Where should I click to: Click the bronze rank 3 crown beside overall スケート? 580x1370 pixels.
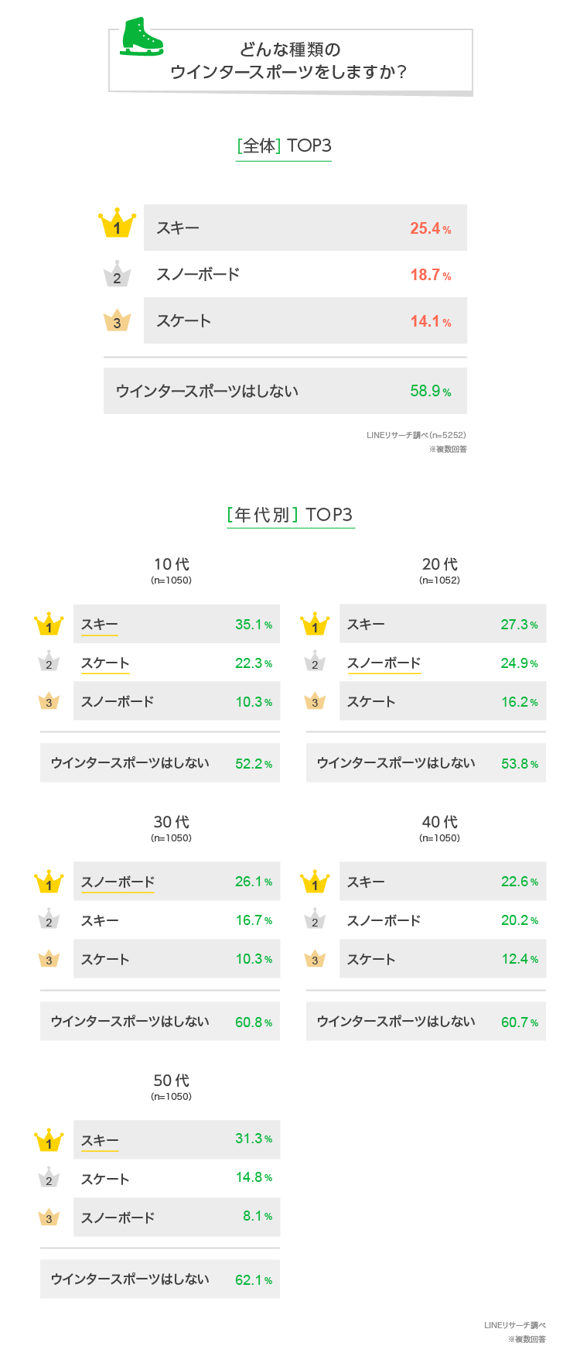pos(118,320)
